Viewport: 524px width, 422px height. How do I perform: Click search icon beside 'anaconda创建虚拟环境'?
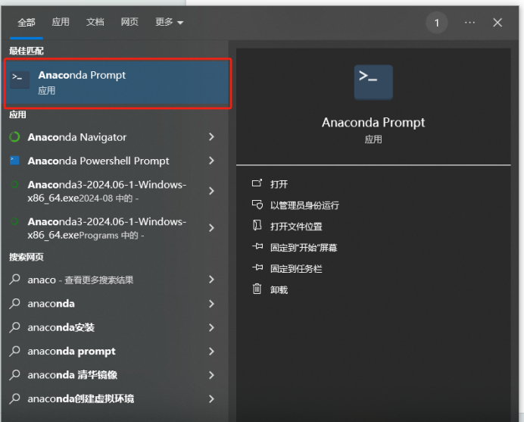[x=14, y=399]
